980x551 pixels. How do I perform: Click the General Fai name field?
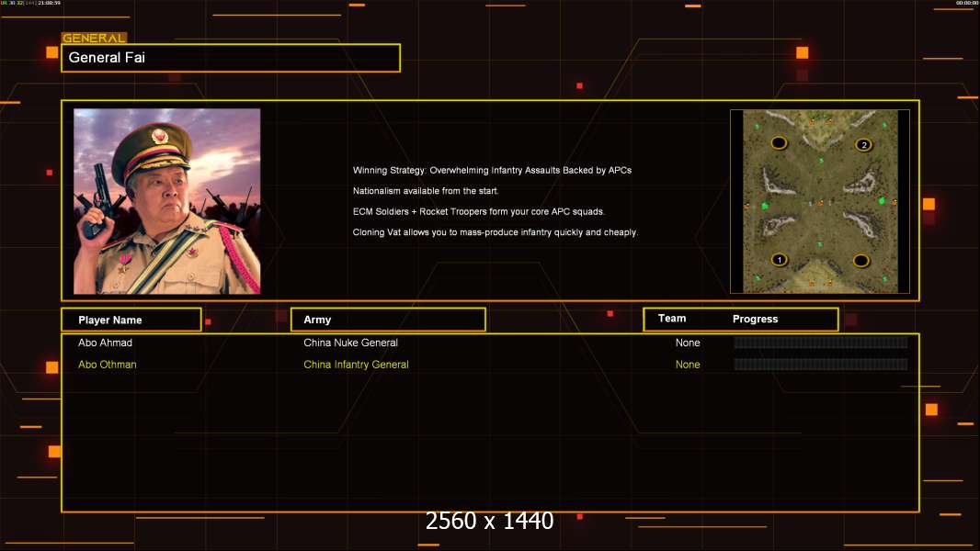tap(231, 58)
